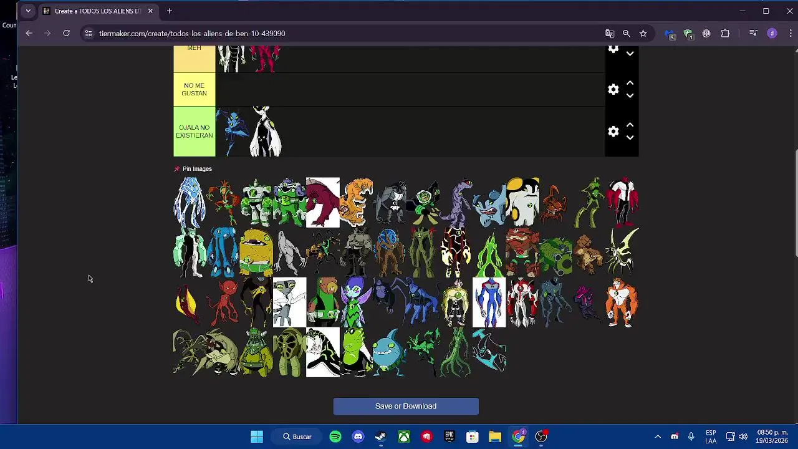Open Epic Games Launcher from taskbar

[x=449, y=437]
